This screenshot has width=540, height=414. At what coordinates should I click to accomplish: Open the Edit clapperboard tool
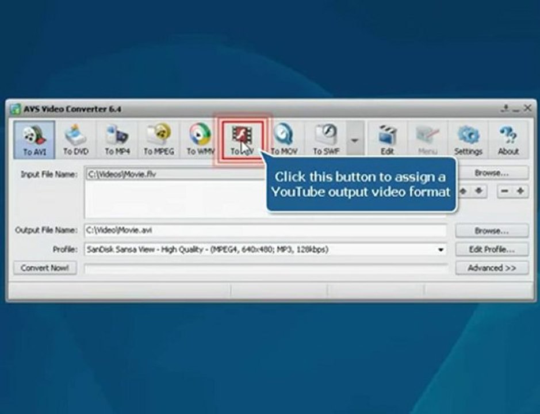coord(387,140)
